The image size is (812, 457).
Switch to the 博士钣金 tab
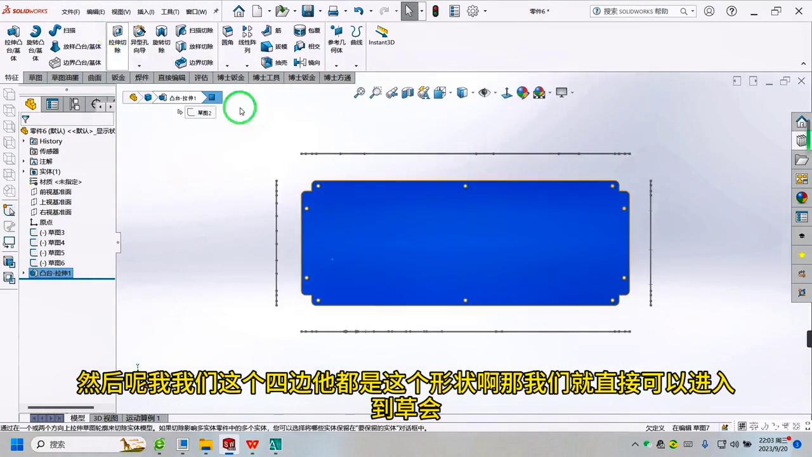pos(231,77)
